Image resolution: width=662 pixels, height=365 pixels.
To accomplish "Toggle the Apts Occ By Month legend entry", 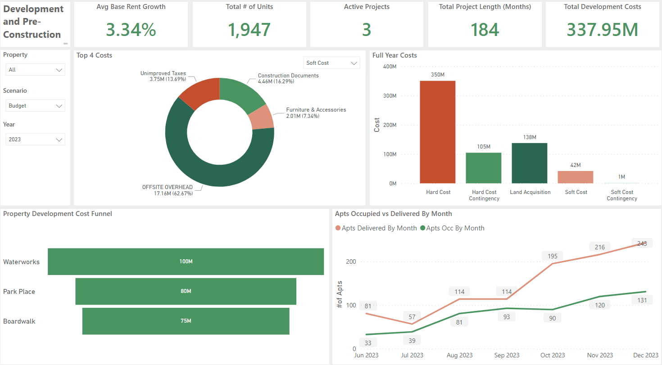I will pos(453,228).
